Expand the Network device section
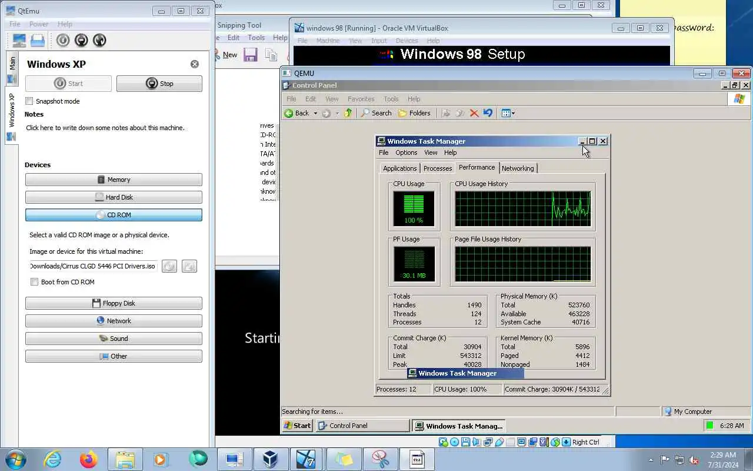 [x=114, y=321]
